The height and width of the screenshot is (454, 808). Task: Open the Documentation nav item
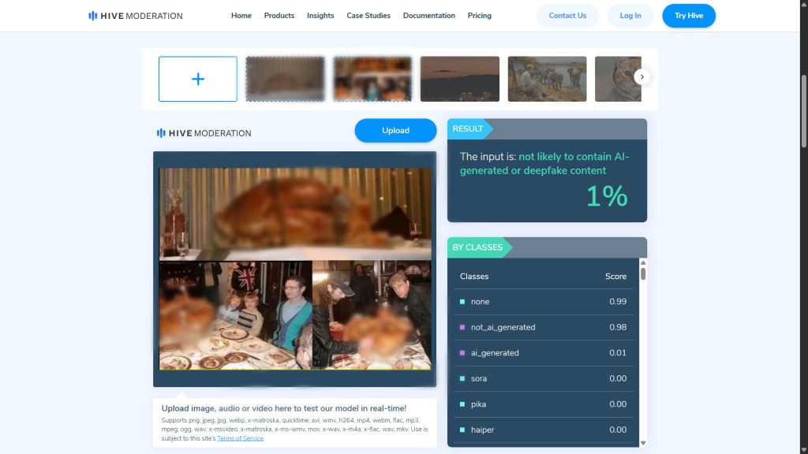[x=428, y=16]
